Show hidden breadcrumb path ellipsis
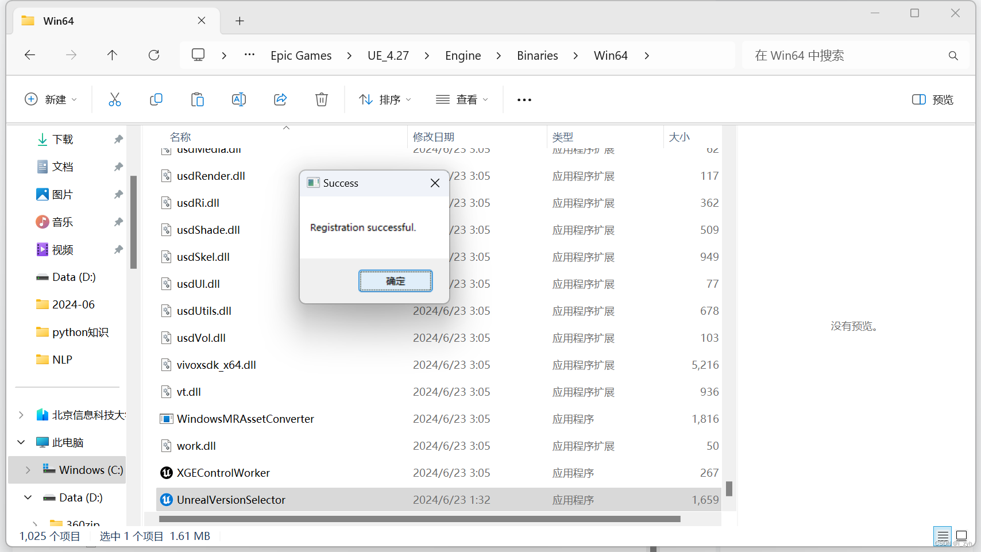The width and height of the screenshot is (981, 552). [x=249, y=55]
